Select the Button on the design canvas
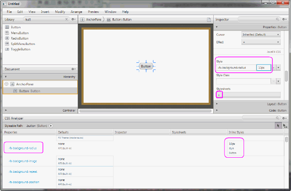291x191 pixels. tap(146, 66)
